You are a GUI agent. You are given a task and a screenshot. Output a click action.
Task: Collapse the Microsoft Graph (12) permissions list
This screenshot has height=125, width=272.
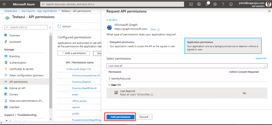coord(67,69)
